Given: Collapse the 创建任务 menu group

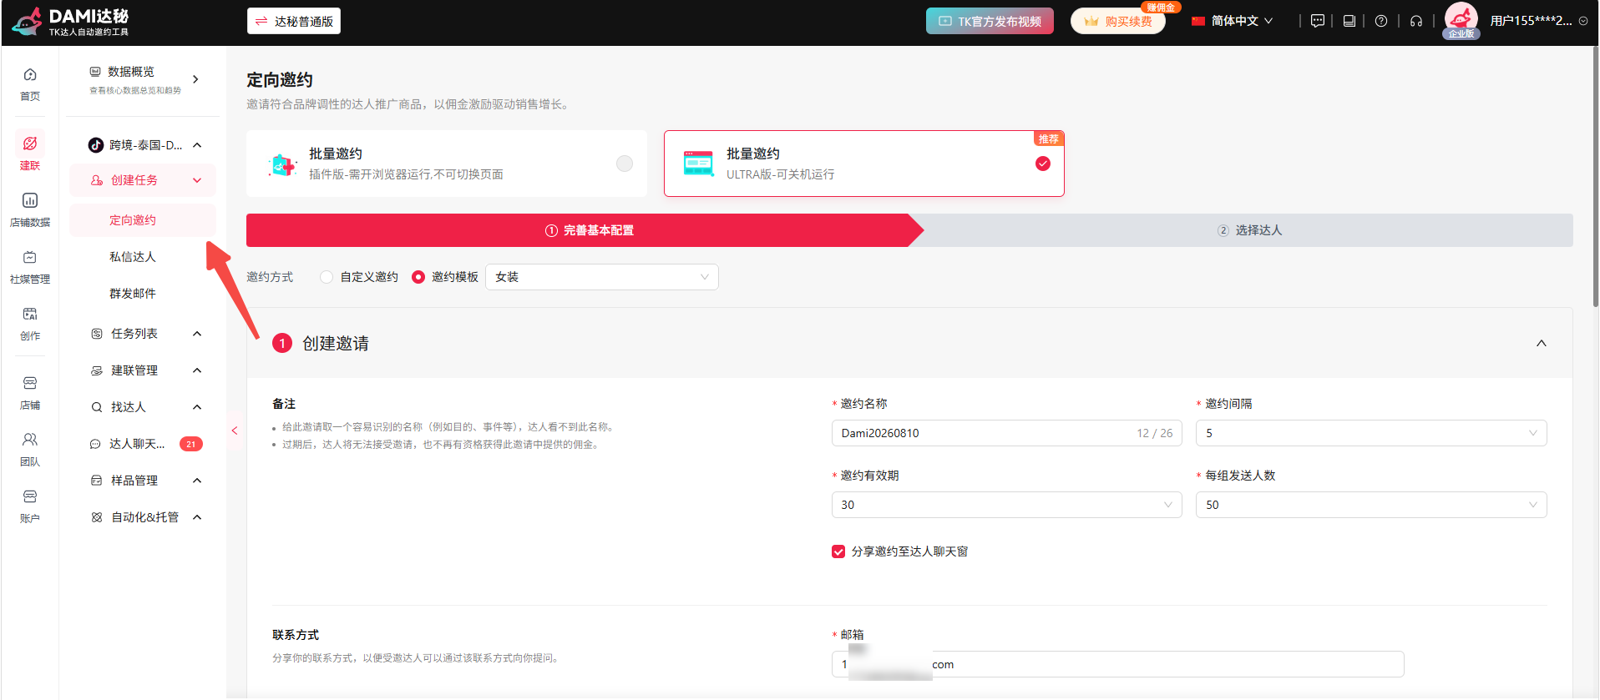Looking at the screenshot, I should 143,180.
